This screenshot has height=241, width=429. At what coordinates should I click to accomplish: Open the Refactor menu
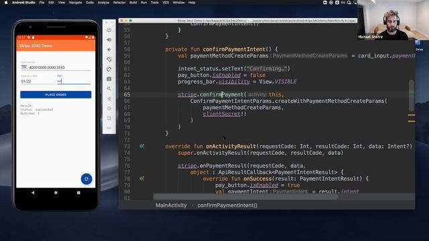point(119,3)
